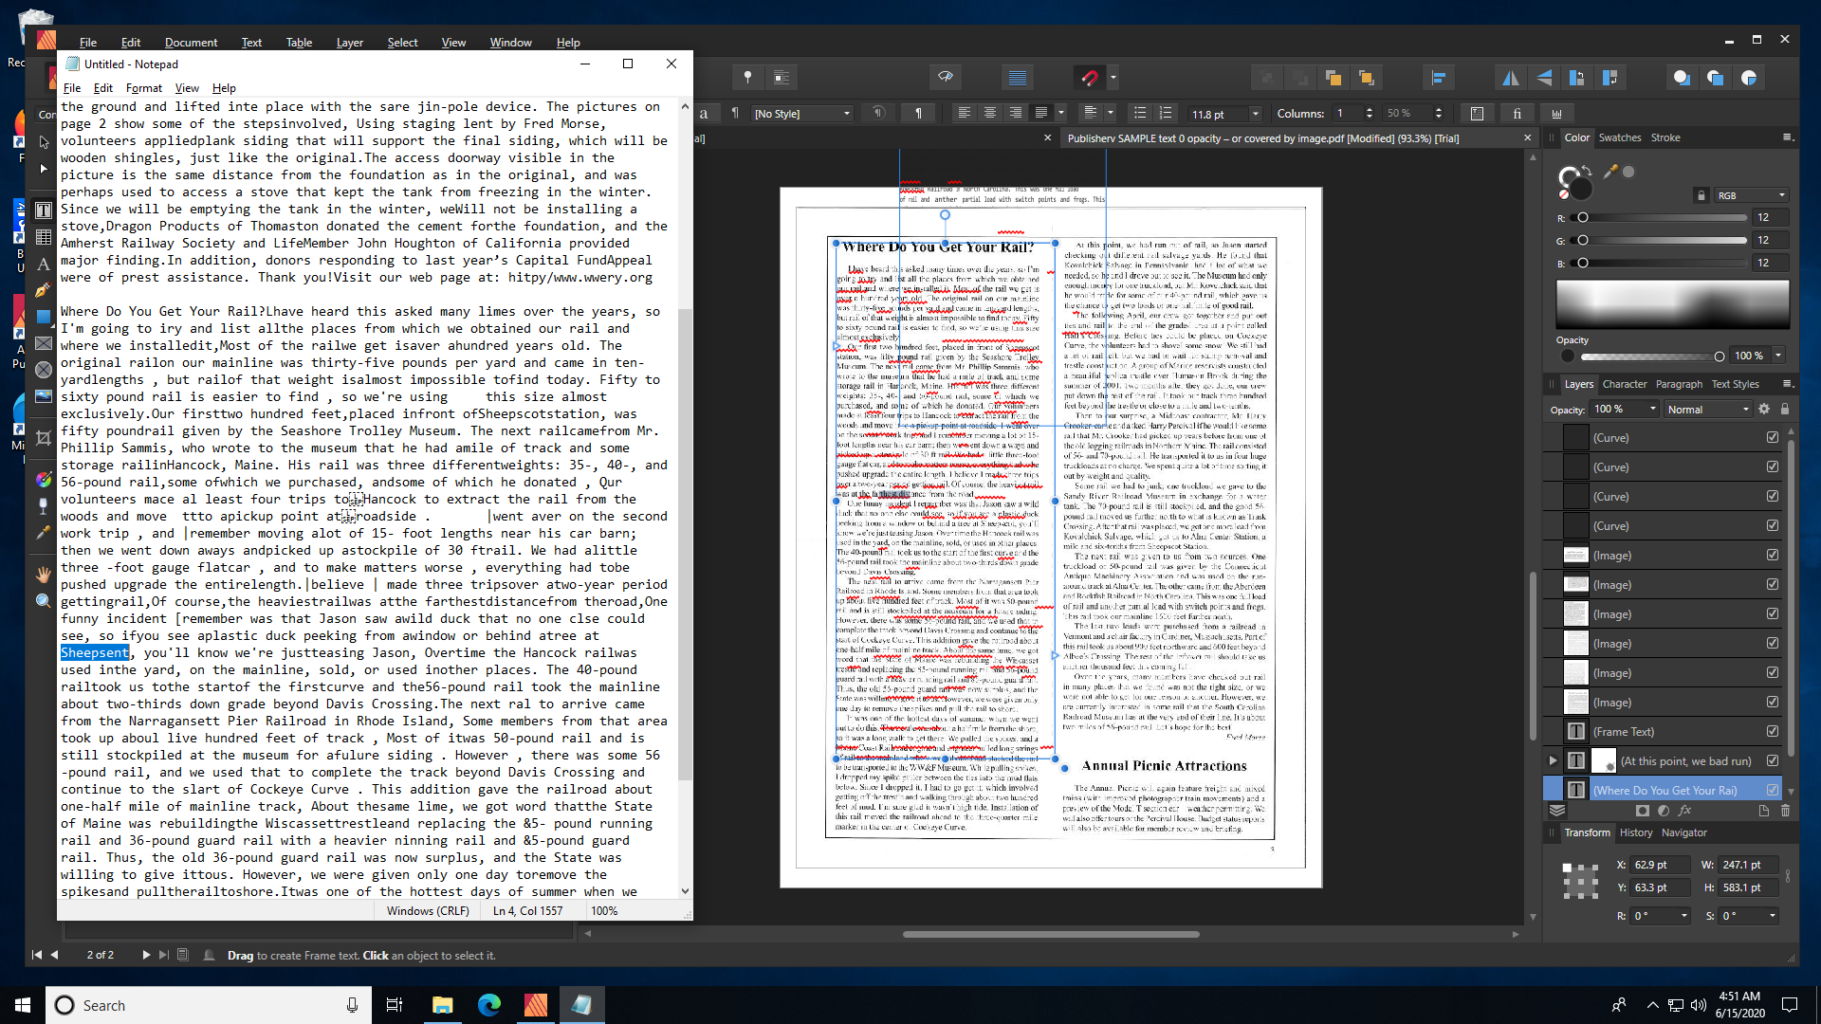1821x1024 pixels.
Task: Click Flip Horizontal toolbar icon
Action: (1510, 78)
